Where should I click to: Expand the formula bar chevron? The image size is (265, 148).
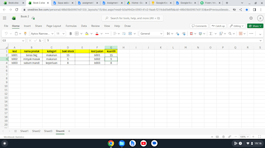260,41
